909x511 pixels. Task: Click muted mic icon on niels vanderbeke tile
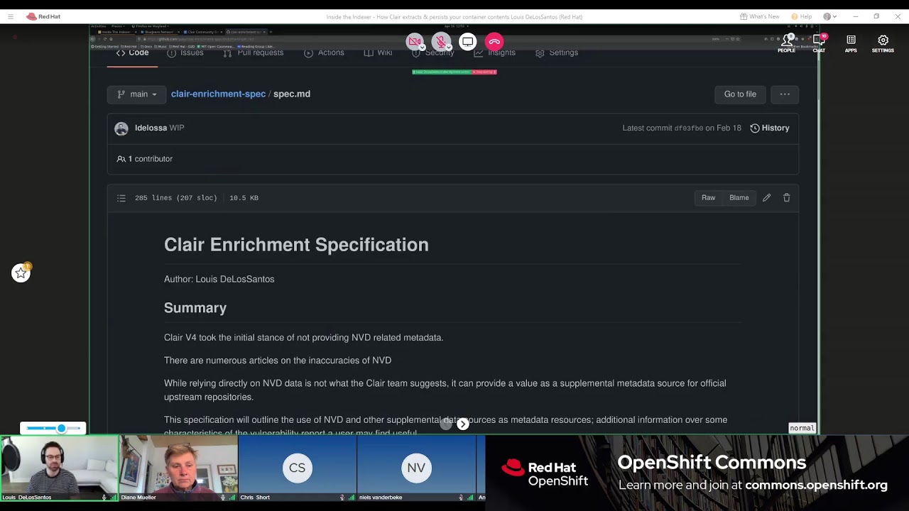461,498
